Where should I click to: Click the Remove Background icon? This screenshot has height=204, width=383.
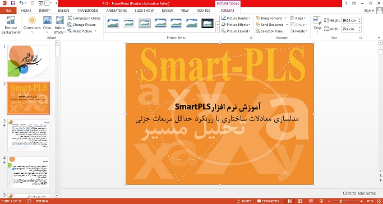10,20
